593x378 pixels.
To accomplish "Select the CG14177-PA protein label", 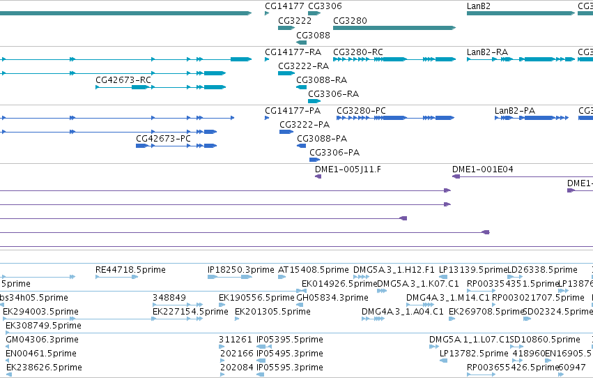I will click(x=293, y=111).
